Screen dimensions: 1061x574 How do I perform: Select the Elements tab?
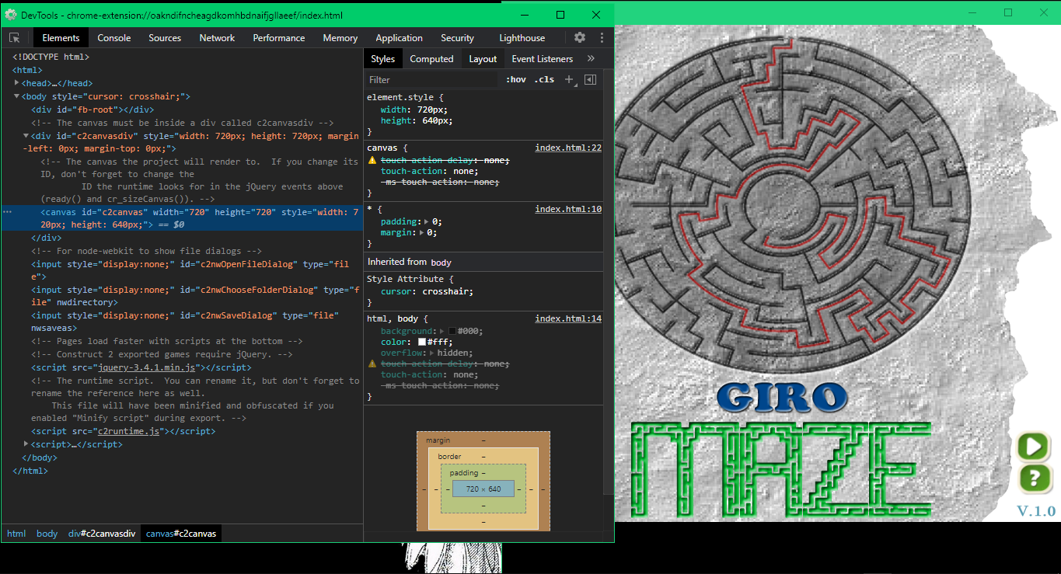61,37
